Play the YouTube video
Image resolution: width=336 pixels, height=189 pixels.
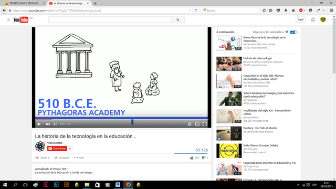(39, 124)
